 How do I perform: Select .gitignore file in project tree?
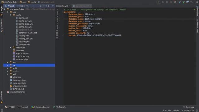[17, 77]
